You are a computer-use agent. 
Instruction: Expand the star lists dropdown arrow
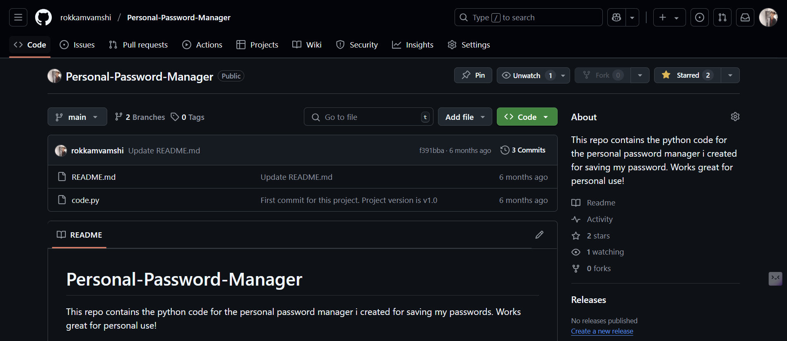pyautogui.click(x=730, y=75)
